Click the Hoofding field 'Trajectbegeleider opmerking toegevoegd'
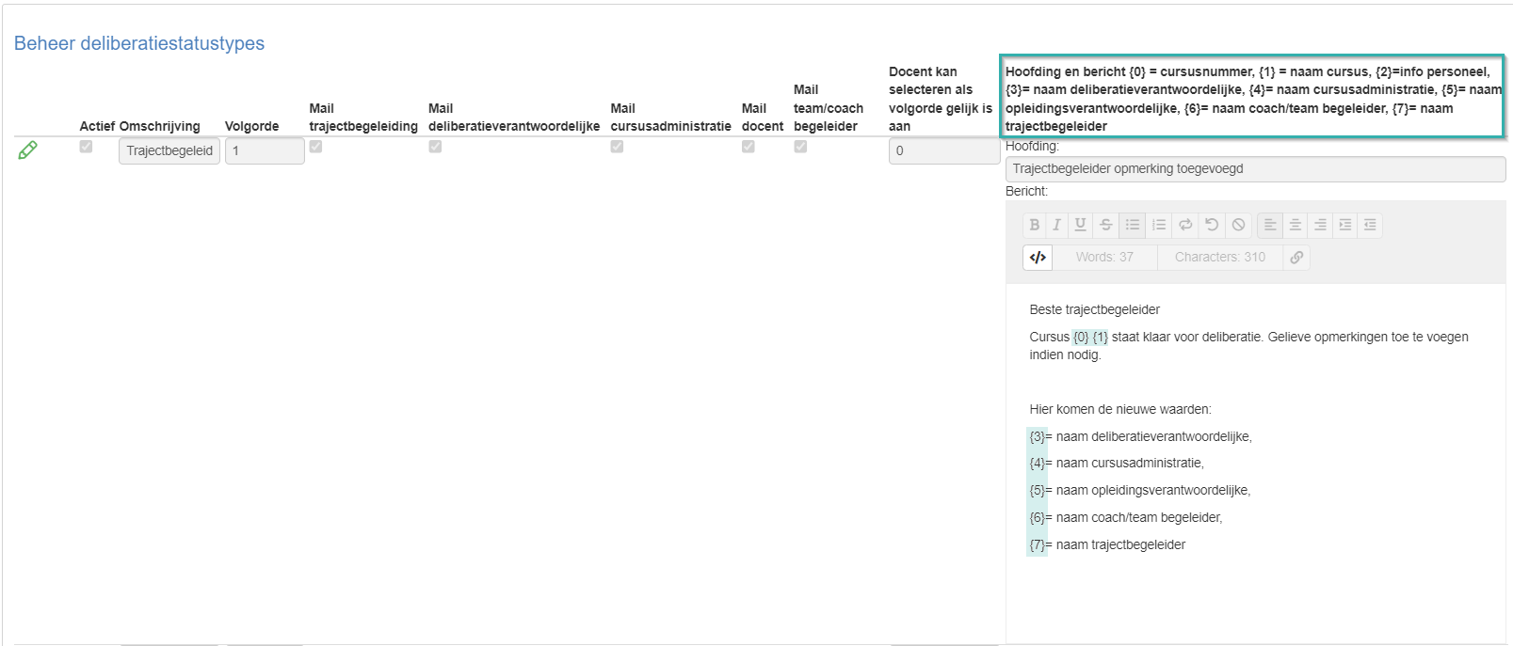Screen dimensions: 1513x646 1255,169
